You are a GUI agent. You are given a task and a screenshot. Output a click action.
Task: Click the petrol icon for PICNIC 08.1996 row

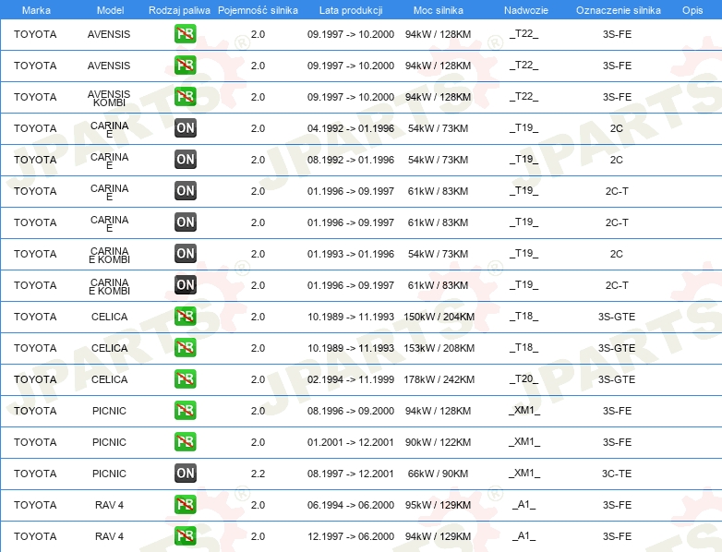[x=185, y=410]
